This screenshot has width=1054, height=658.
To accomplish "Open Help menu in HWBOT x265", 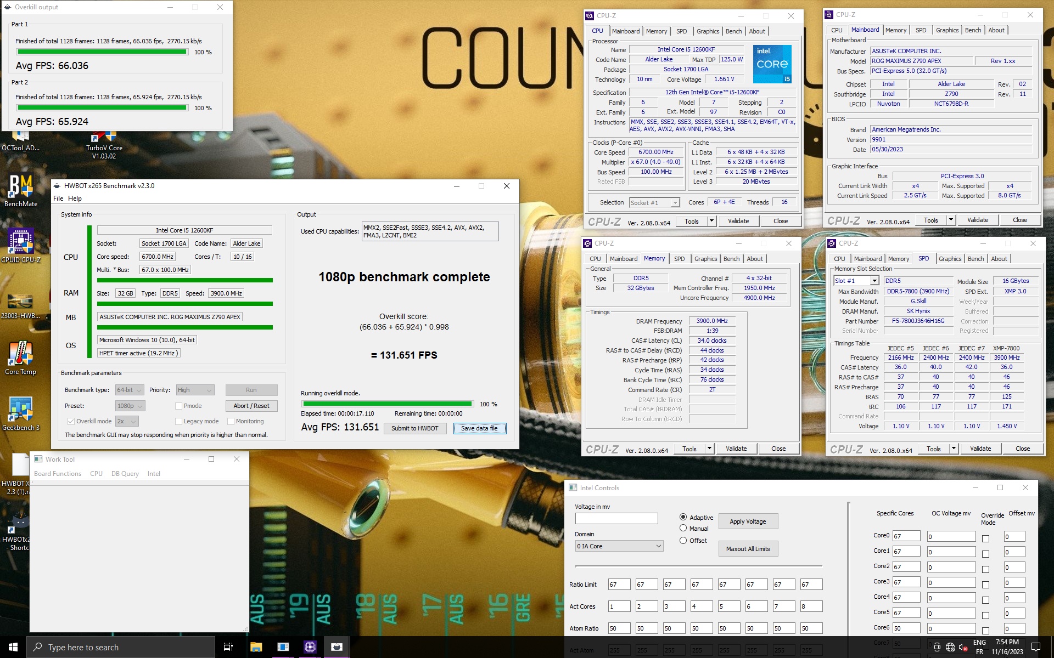I will point(75,198).
